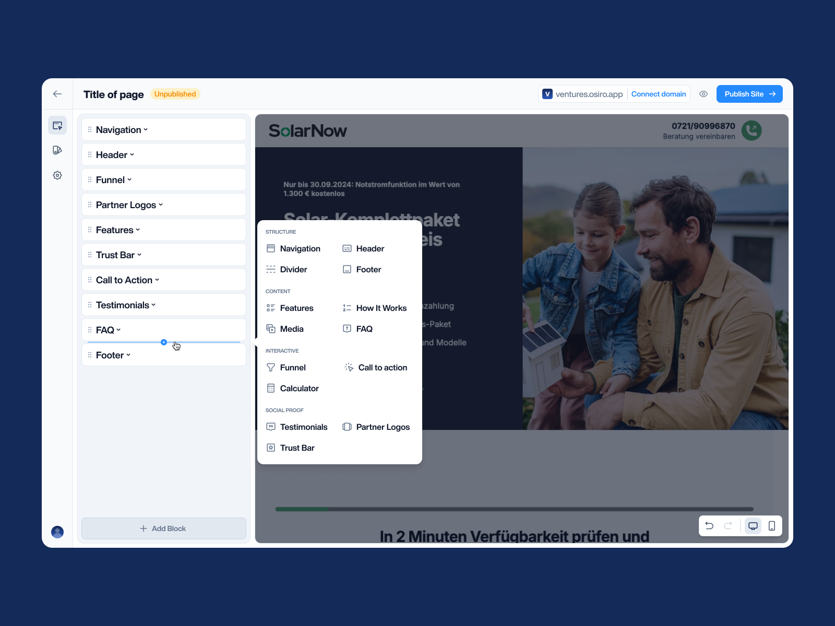Viewport: 835px width, 626px height.
Task: Open the page builder sidebar icon
Action: 57,125
